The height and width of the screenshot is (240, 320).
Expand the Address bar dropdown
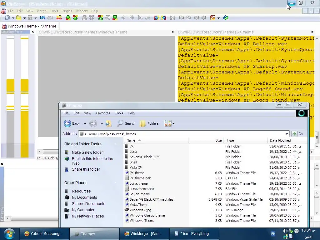[x=287, y=134]
